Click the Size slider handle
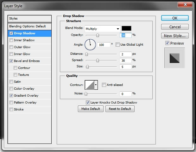 pos(87,67)
